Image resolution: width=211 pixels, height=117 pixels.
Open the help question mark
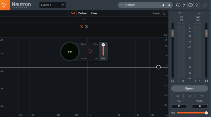(196, 5)
